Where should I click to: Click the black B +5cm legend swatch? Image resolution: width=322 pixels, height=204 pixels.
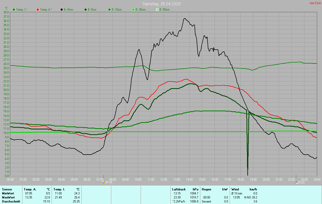point(62,10)
